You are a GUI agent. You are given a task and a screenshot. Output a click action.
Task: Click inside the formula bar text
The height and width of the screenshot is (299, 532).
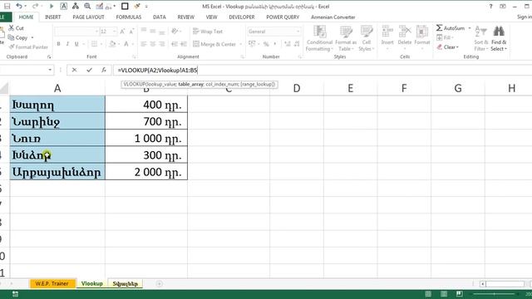pyautogui.click(x=157, y=70)
